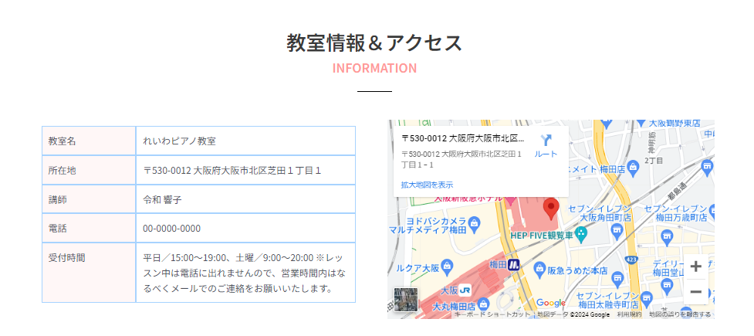The width and height of the screenshot is (754, 336).
Task: Select the Daimaru Umeda store shopping icon
Action: 484,304
